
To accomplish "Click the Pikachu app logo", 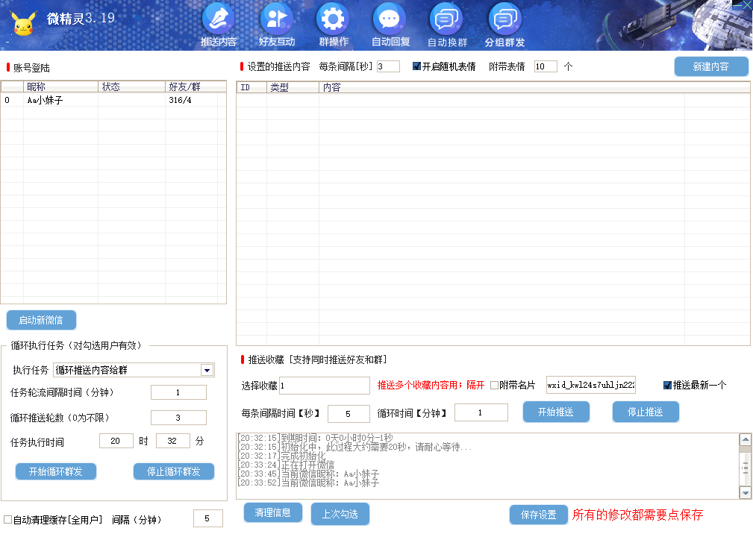I will [x=24, y=23].
